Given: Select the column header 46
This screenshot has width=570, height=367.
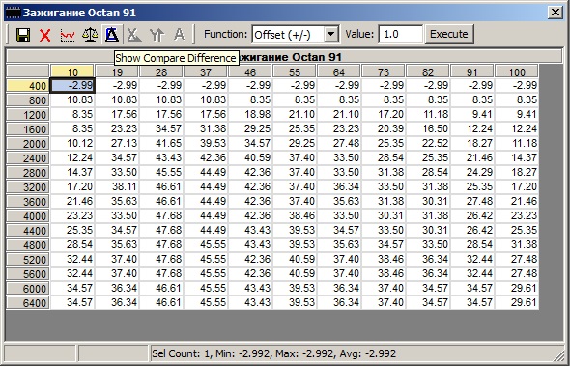Looking at the screenshot, I should pyautogui.click(x=250, y=71).
